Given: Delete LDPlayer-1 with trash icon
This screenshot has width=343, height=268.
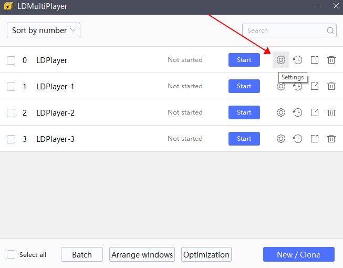Looking at the screenshot, I should [331, 86].
